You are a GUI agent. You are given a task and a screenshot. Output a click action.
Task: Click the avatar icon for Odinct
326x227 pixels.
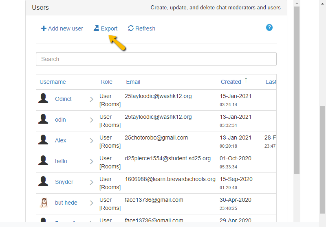[43, 98]
